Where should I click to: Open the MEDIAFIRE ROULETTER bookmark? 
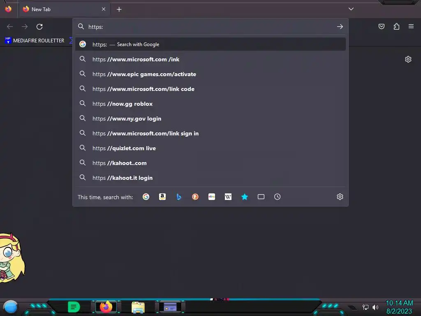pyautogui.click(x=35, y=41)
